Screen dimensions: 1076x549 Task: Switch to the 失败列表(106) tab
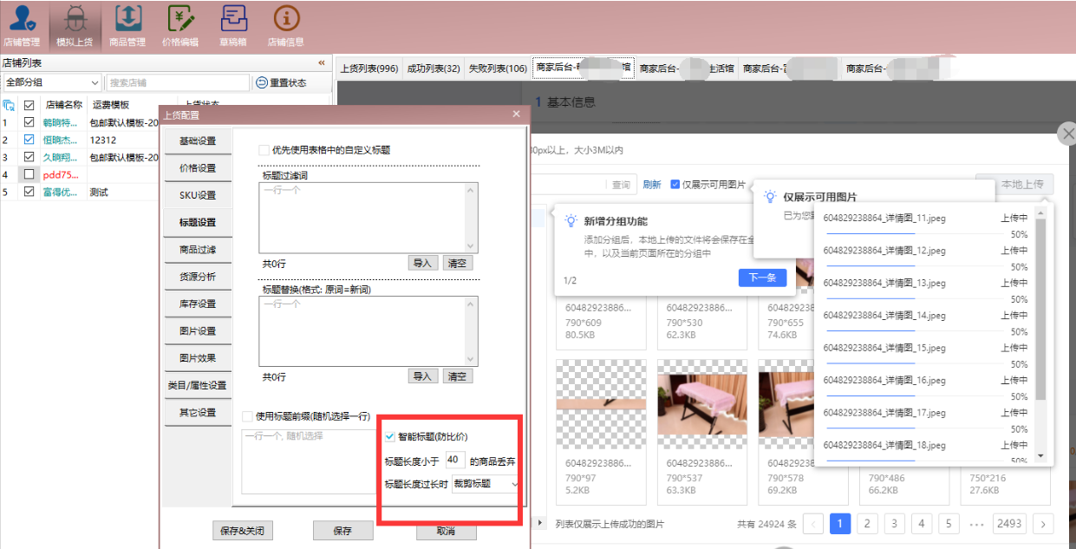point(497,69)
